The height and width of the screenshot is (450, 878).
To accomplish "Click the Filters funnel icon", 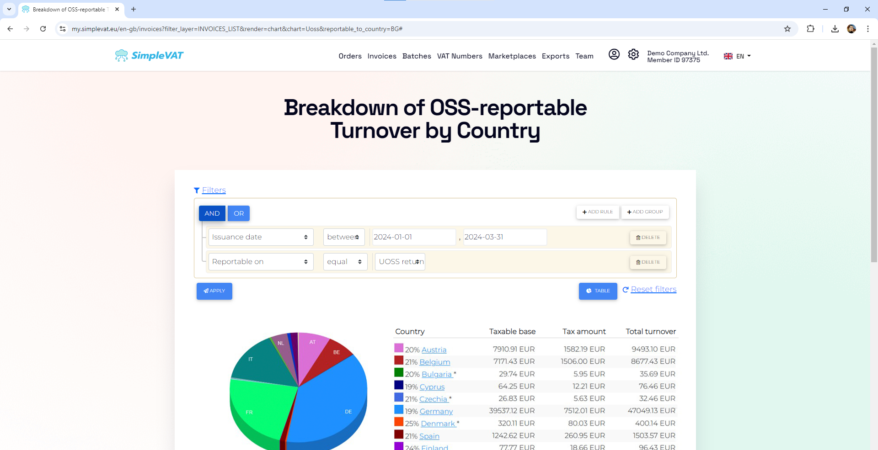I will click(197, 191).
